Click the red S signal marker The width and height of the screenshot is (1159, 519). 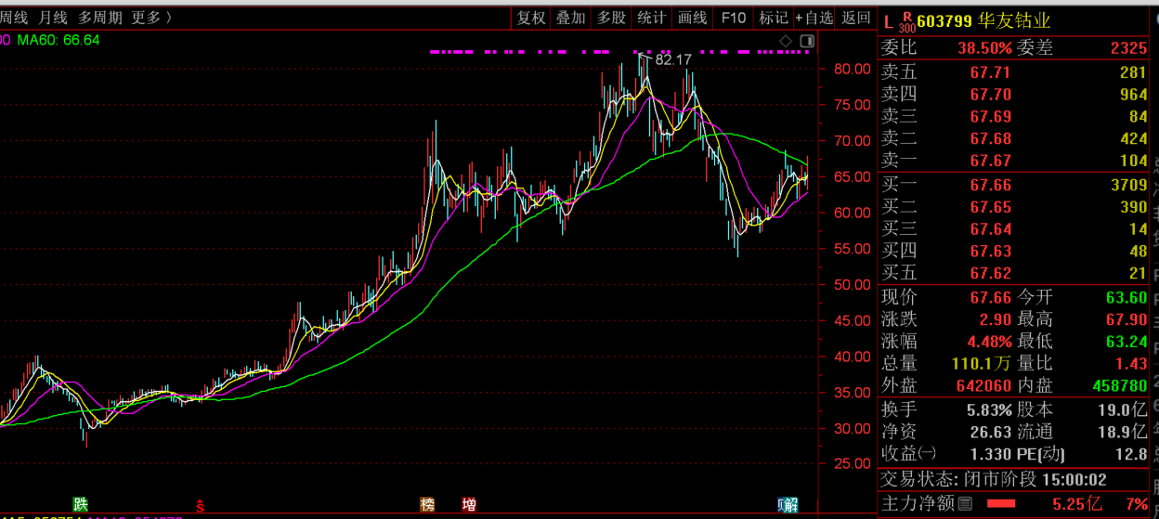click(x=199, y=506)
